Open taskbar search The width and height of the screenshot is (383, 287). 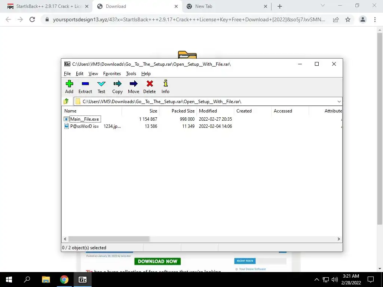[27, 280]
